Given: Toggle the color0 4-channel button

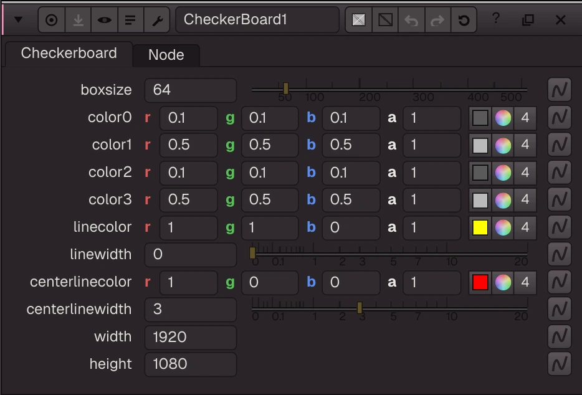Looking at the screenshot, I should pyautogui.click(x=525, y=118).
